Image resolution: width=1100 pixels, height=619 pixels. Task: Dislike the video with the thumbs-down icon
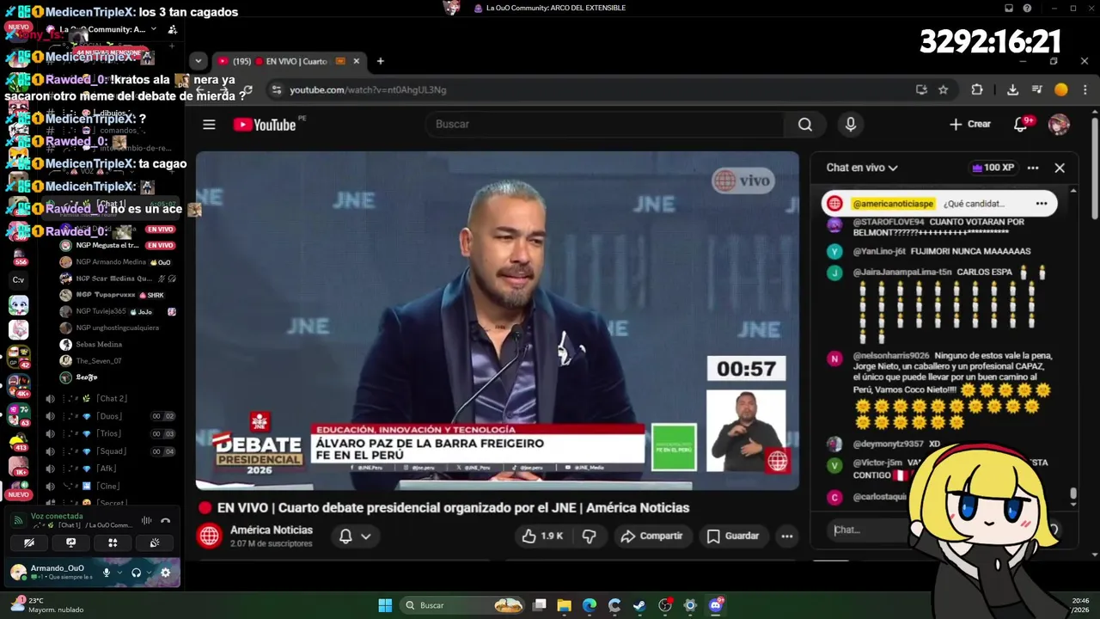click(x=589, y=536)
